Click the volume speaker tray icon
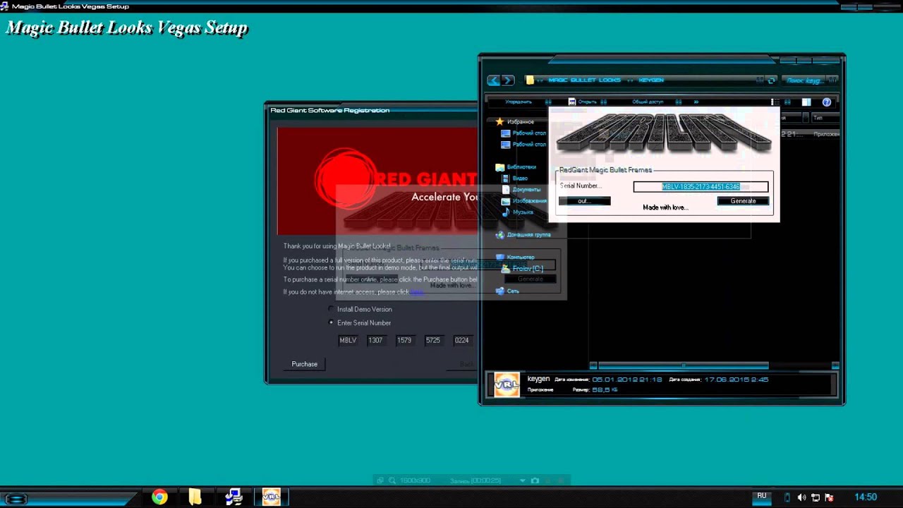 click(802, 497)
